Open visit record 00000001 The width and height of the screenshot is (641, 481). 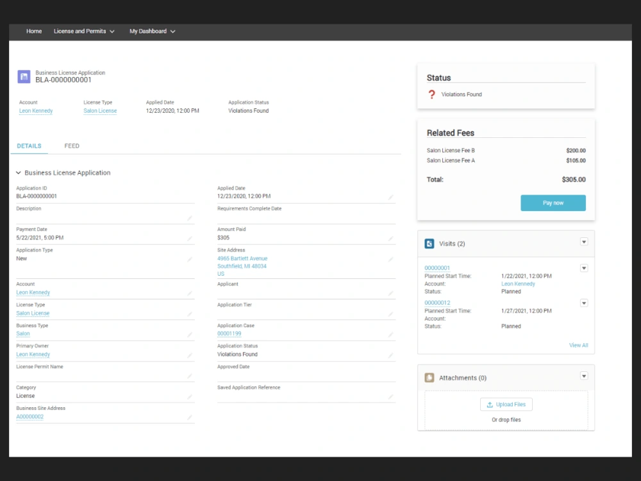[437, 268]
